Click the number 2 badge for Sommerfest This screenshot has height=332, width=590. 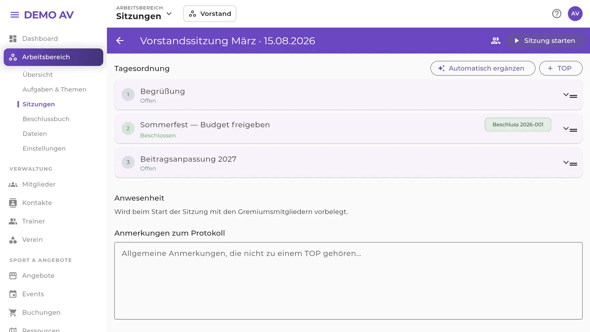128,128
